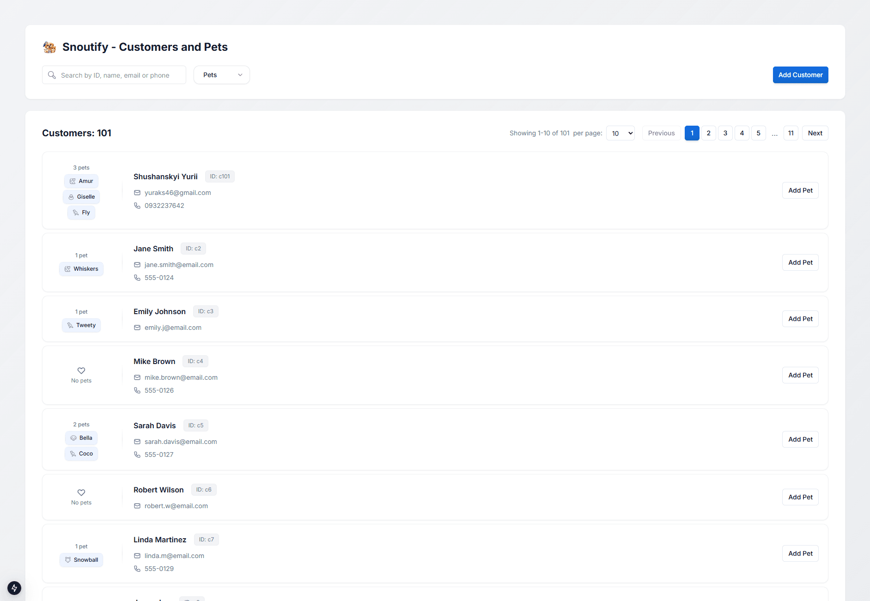The height and width of the screenshot is (601, 870).
Task: Click the bird icon on the Coco badge
Action: point(73,454)
